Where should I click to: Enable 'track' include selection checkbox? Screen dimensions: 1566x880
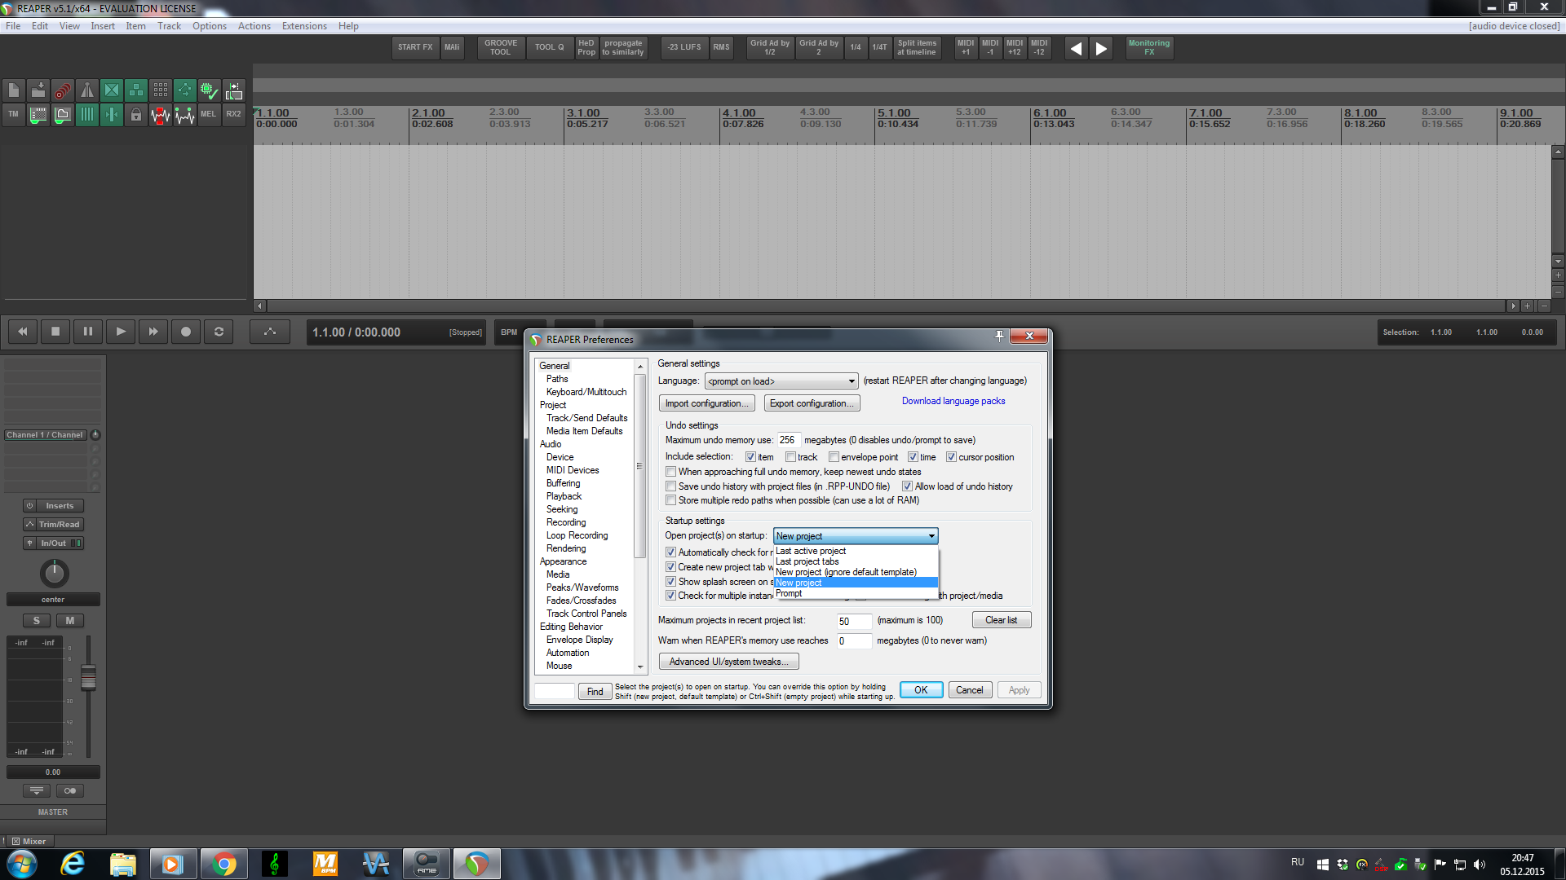[790, 457]
